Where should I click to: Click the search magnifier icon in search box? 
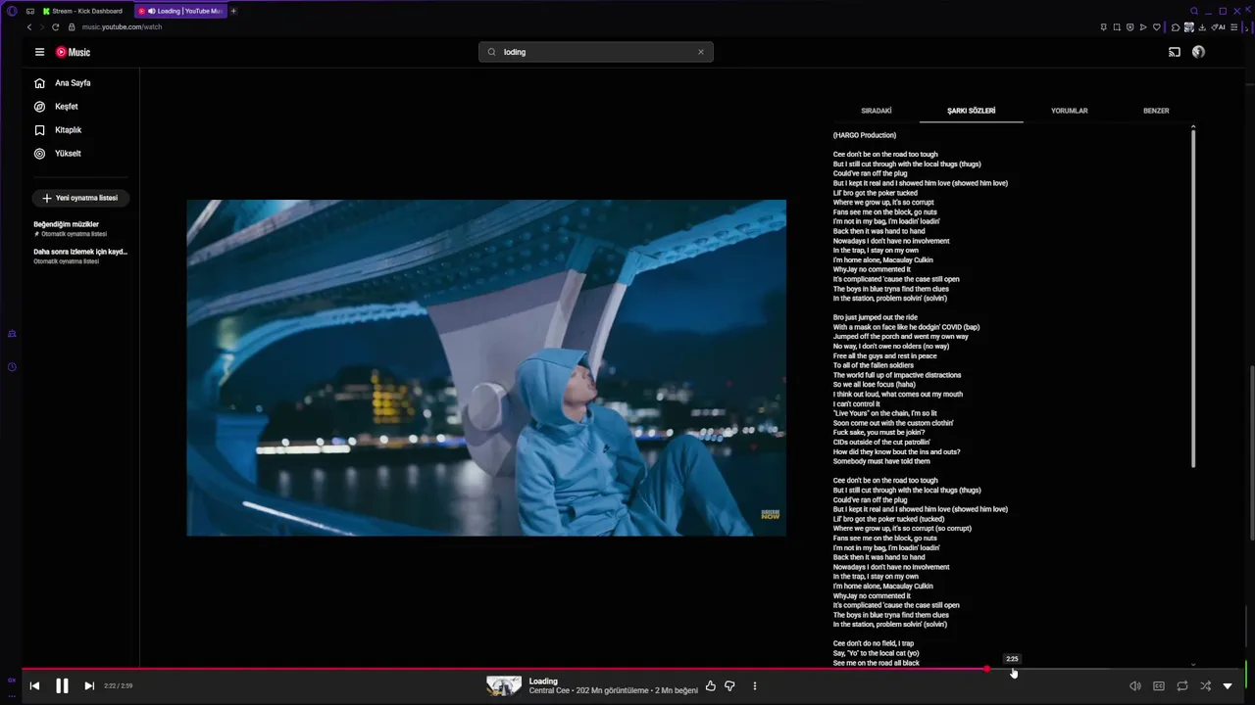492,52
